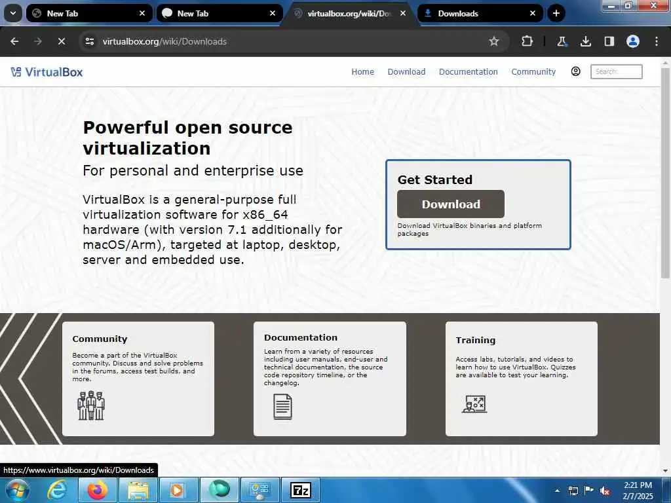Open the Community navigation link
This screenshot has height=503, width=671.
[x=533, y=72]
